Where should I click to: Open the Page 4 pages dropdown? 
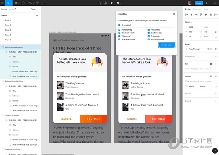[x=34, y=9]
